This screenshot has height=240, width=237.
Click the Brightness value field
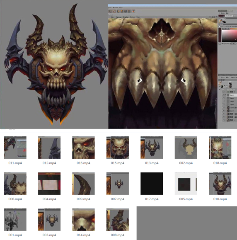tap(233, 44)
